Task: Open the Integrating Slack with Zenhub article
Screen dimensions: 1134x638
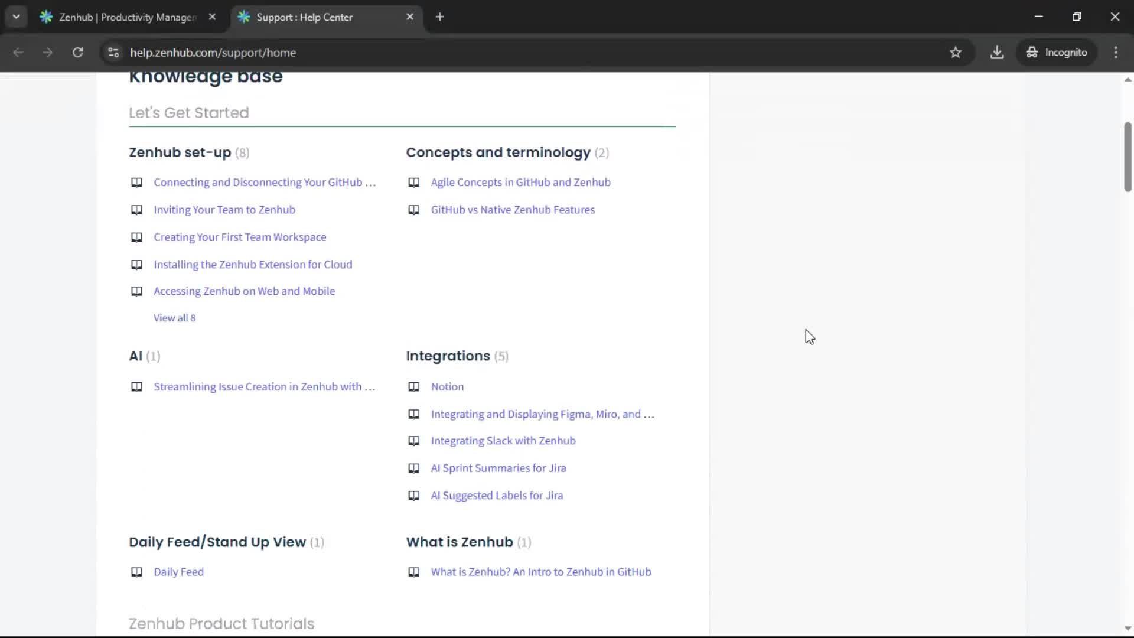Action: pyautogui.click(x=504, y=441)
